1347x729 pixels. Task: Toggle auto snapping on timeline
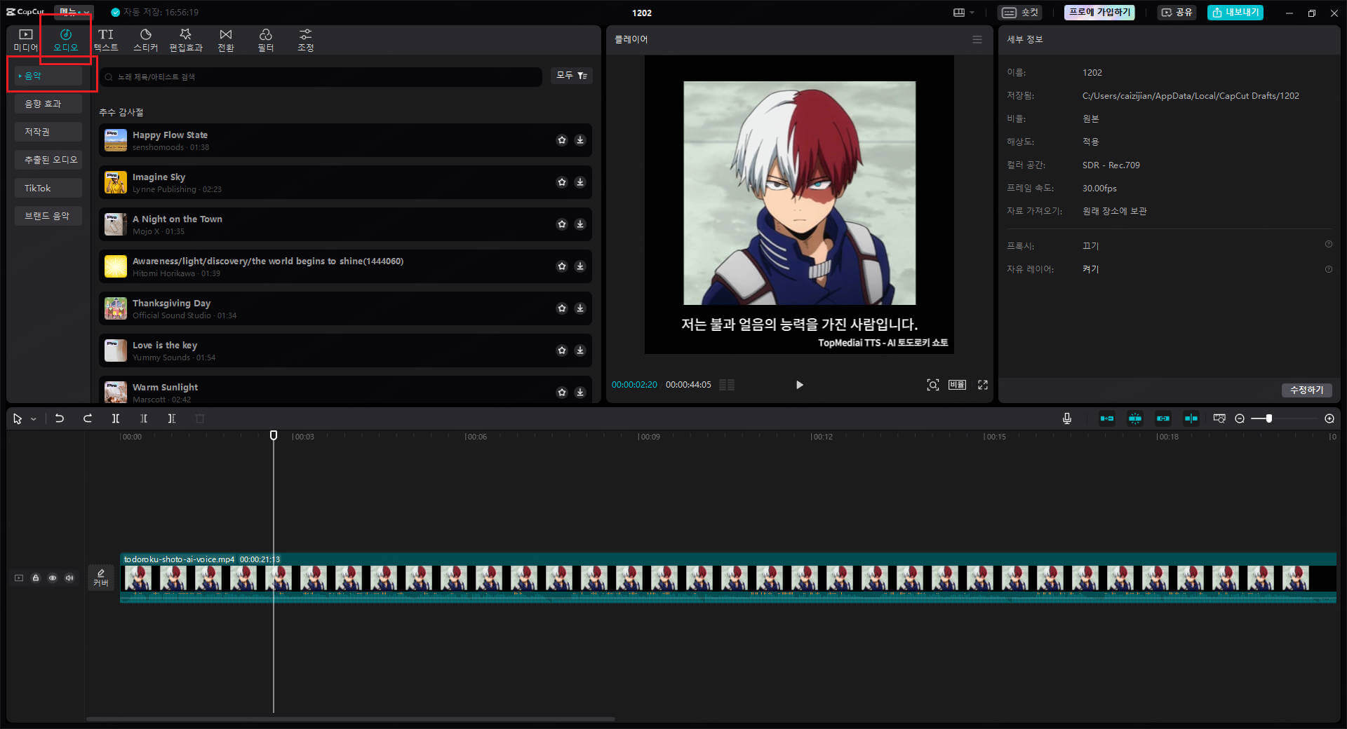pyautogui.click(x=1135, y=418)
